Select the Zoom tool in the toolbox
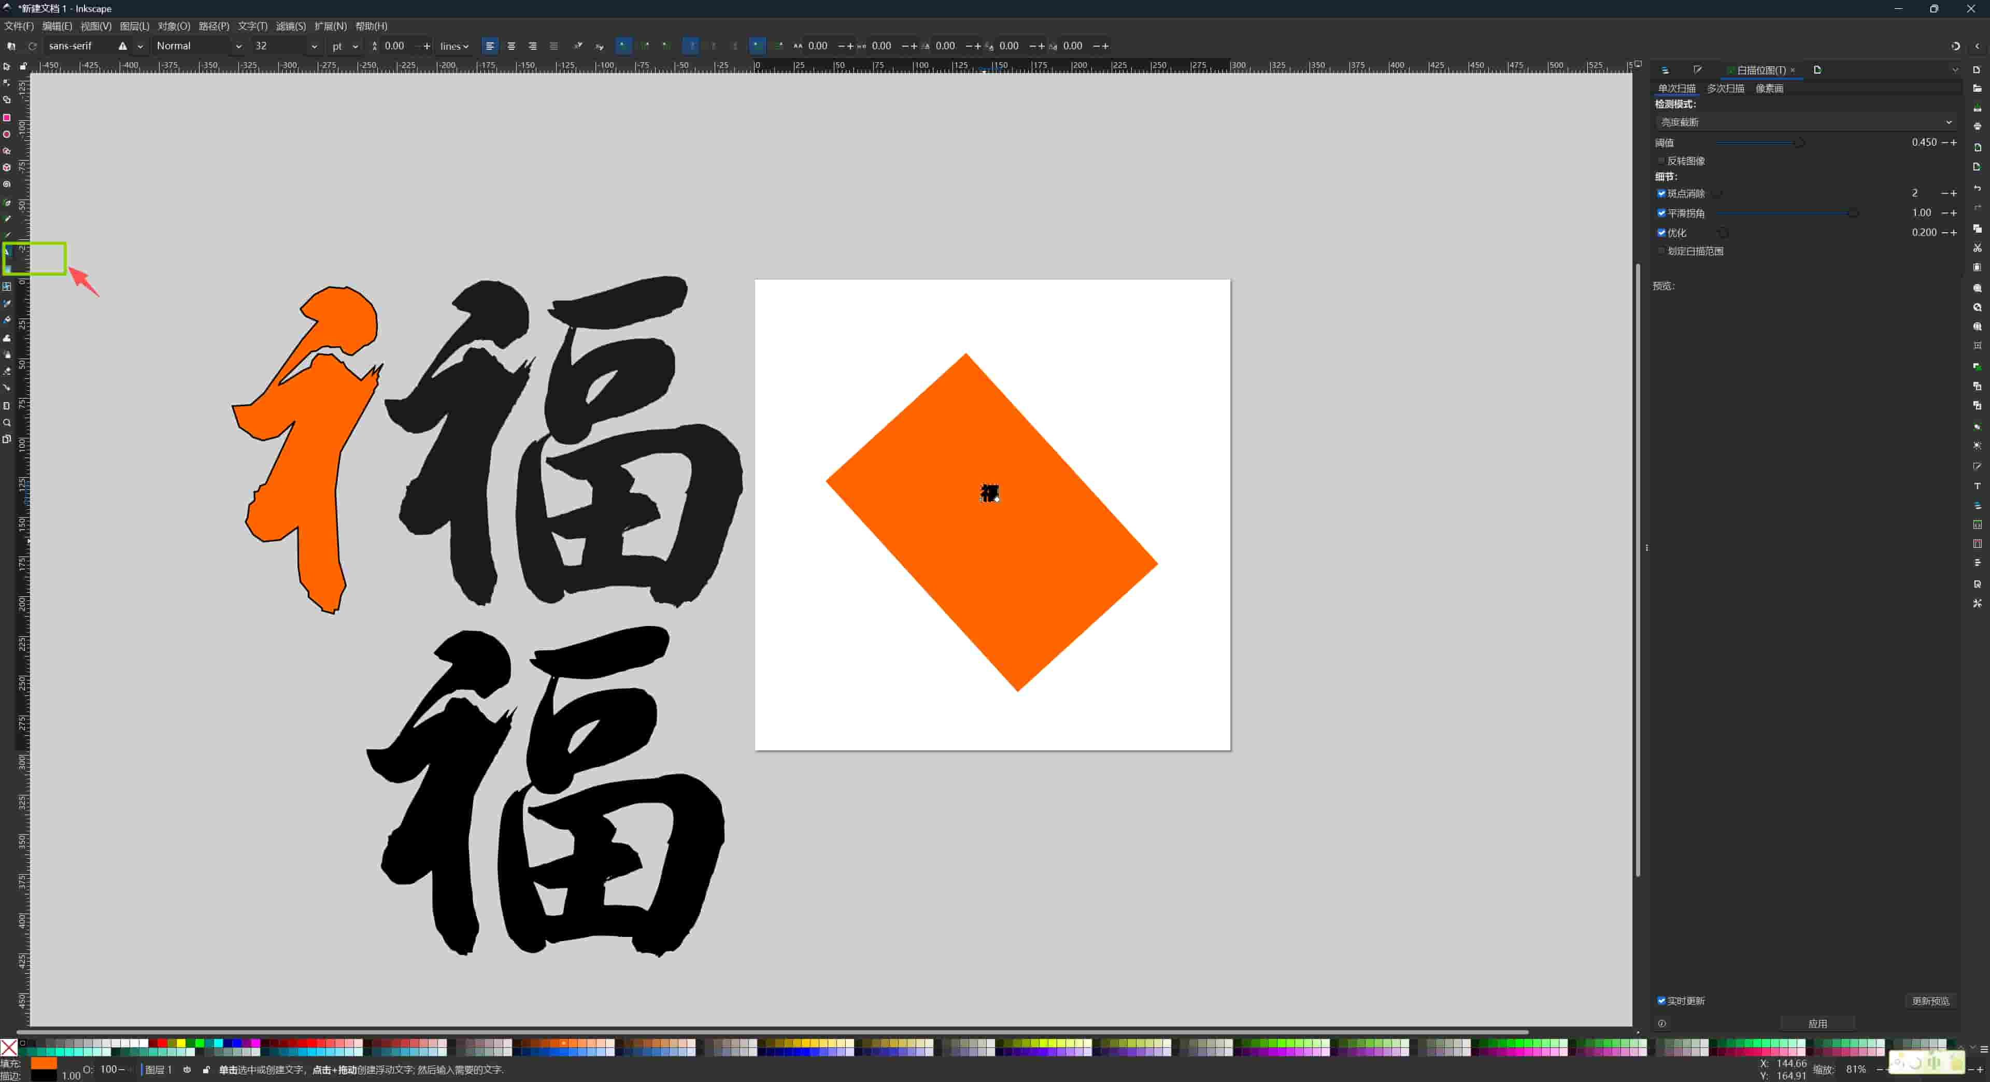 coord(7,422)
